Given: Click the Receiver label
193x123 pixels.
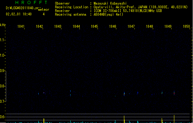Looking at the screenshot, I should (x=62, y=11).
